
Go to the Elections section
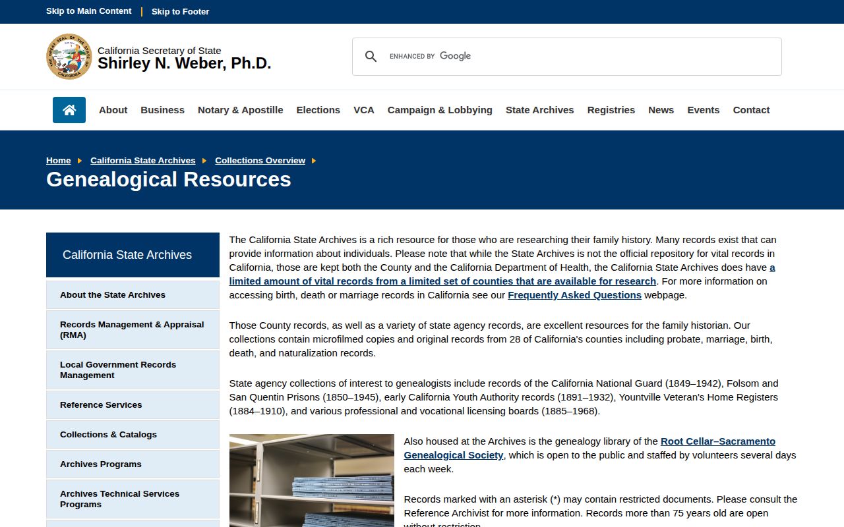[318, 110]
